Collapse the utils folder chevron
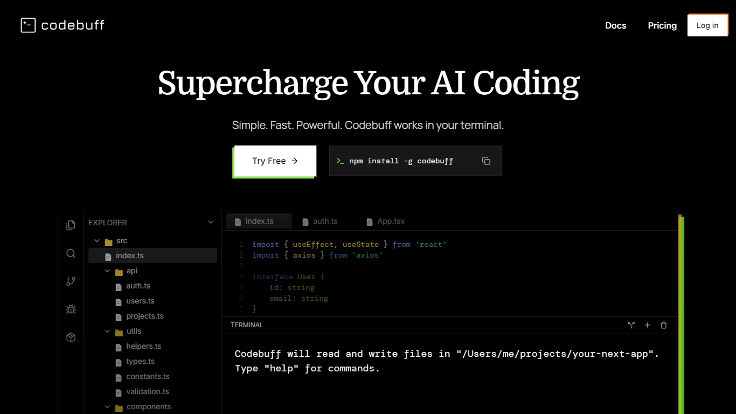The width and height of the screenshot is (736, 414). click(x=107, y=332)
